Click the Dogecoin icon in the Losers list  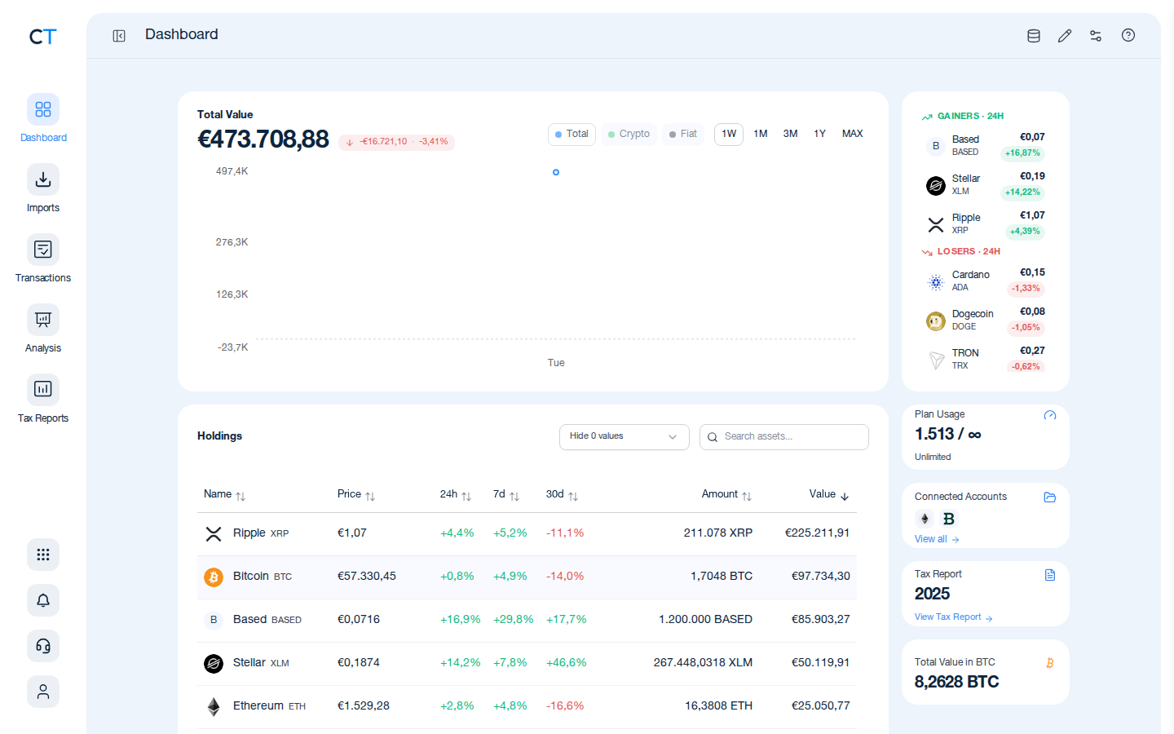pos(936,321)
